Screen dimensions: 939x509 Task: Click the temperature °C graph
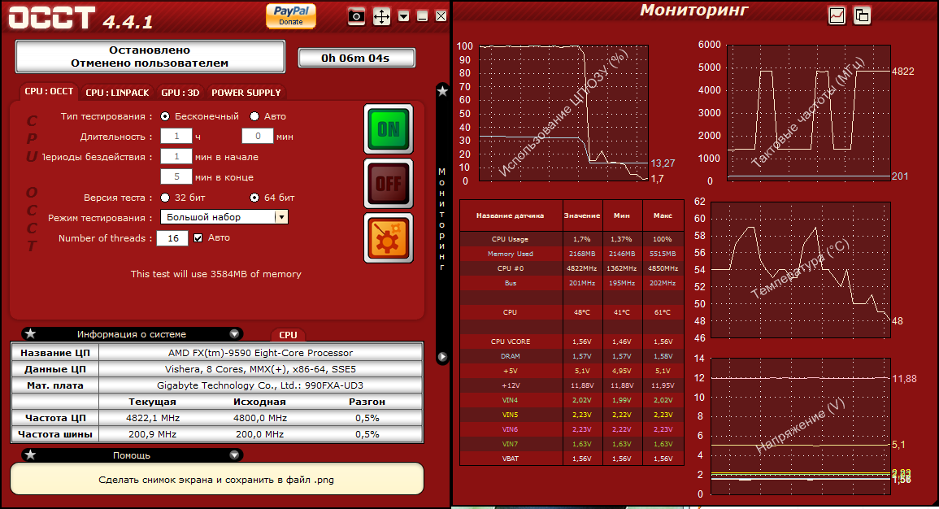[801, 269]
